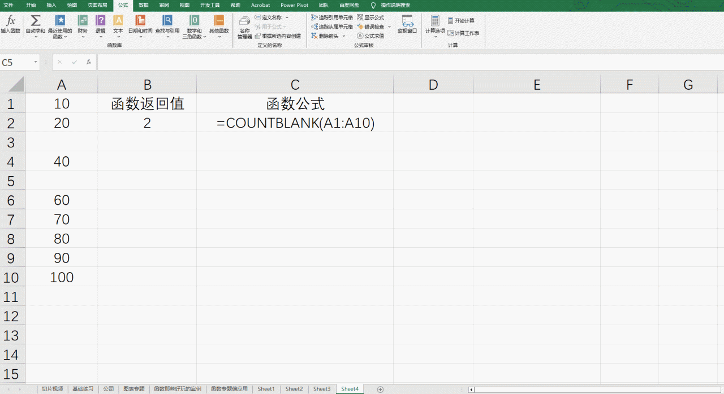Switch to the Page Layout (页面布局) tab
Image resolution: width=724 pixels, height=394 pixels.
(97, 5)
